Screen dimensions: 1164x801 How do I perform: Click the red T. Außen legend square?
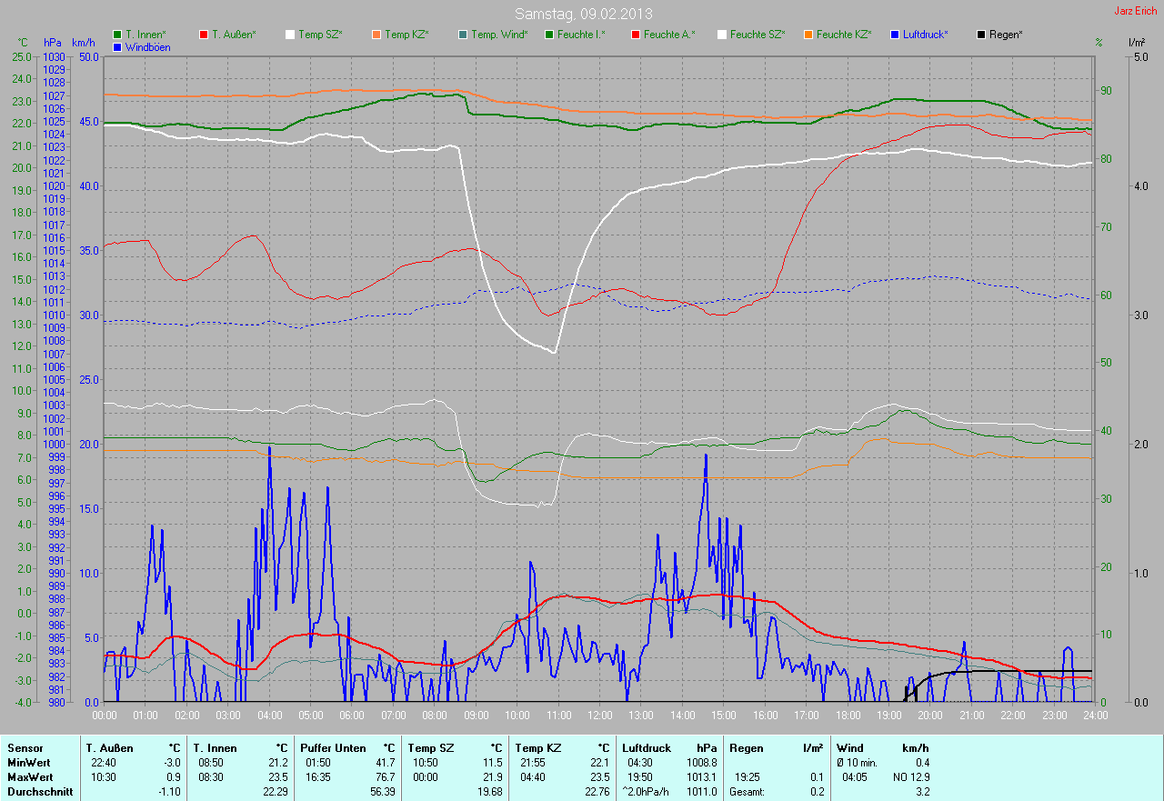pos(204,35)
